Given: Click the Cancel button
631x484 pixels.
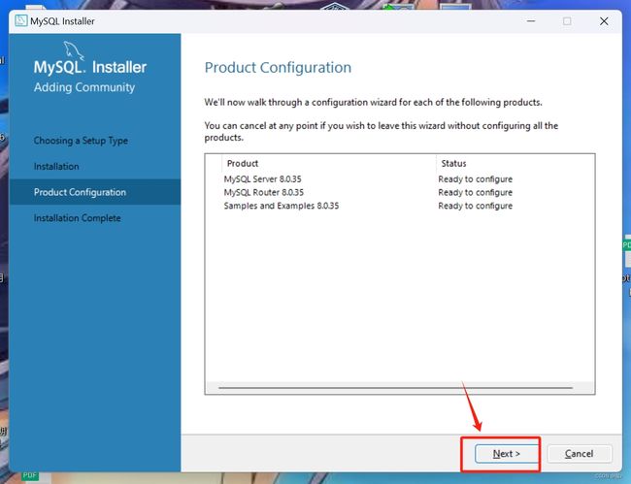Looking at the screenshot, I should coord(580,454).
